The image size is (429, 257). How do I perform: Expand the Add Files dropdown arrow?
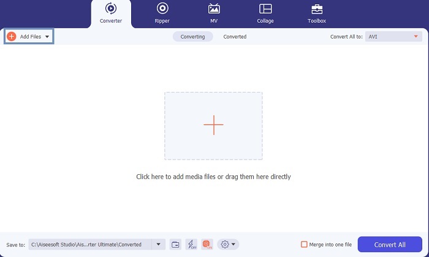[x=47, y=37]
